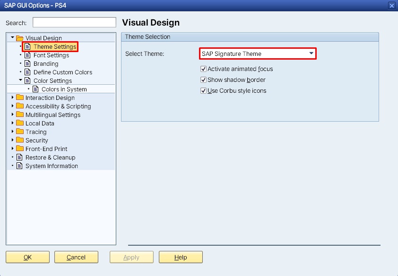Expand the Multilingual Settings node
Image resolution: width=398 pixels, height=276 pixels.
[x=12, y=115]
